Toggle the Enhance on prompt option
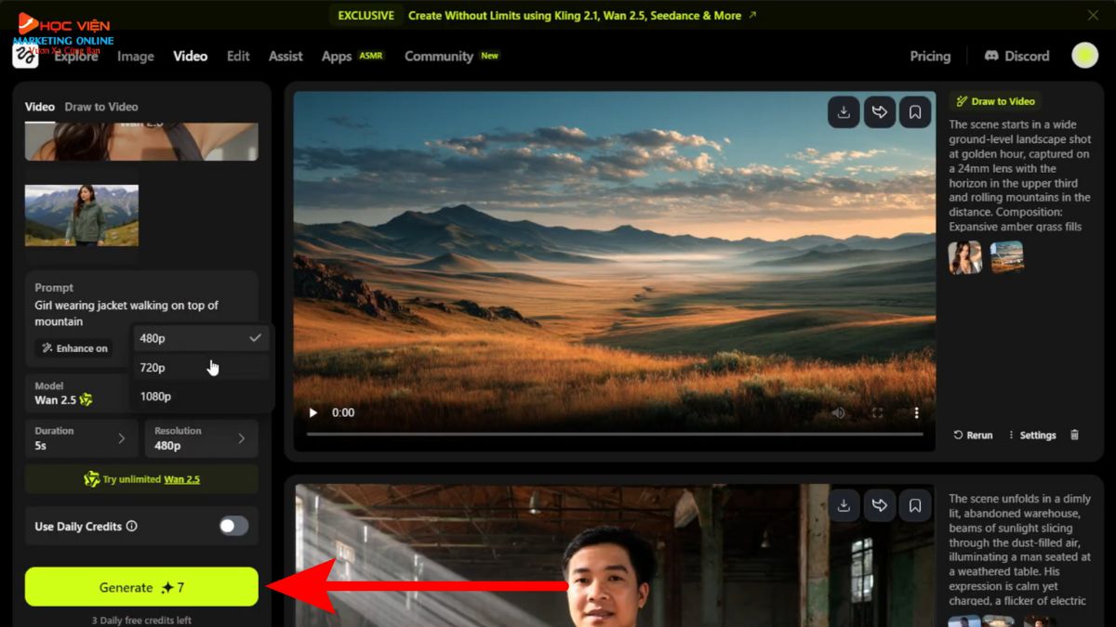1116x627 pixels. (73, 348)
